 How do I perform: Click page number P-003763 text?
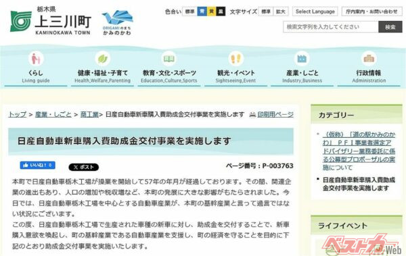pos(277,165)
